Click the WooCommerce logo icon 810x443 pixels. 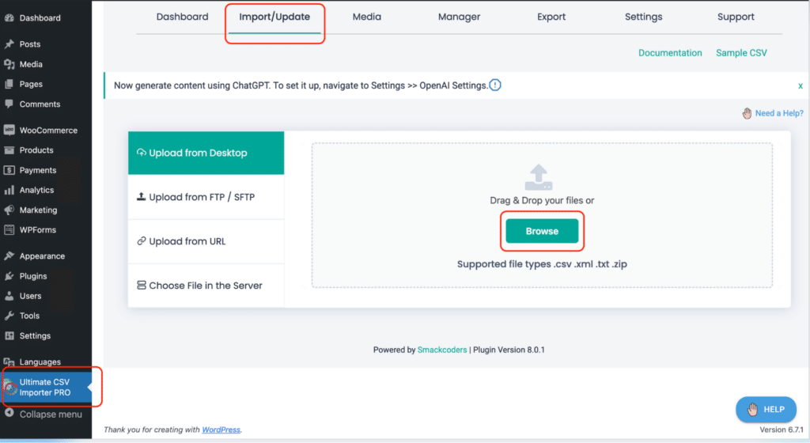coord(9,130)
